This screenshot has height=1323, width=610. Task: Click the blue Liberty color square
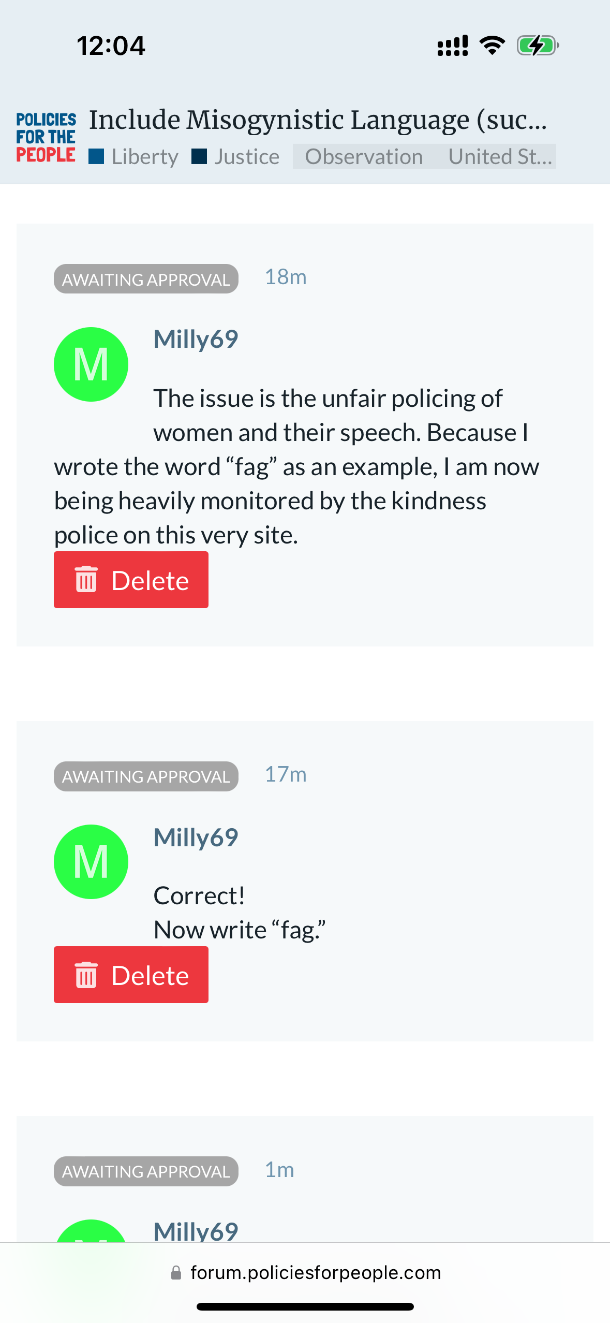coord(96,156)
